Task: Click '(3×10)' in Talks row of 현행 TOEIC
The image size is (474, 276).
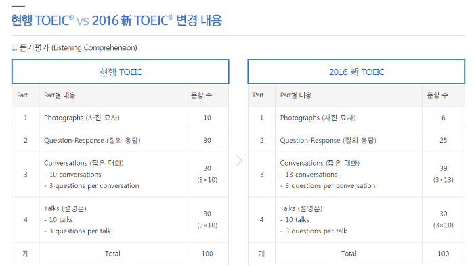Action: click(207, 225)
